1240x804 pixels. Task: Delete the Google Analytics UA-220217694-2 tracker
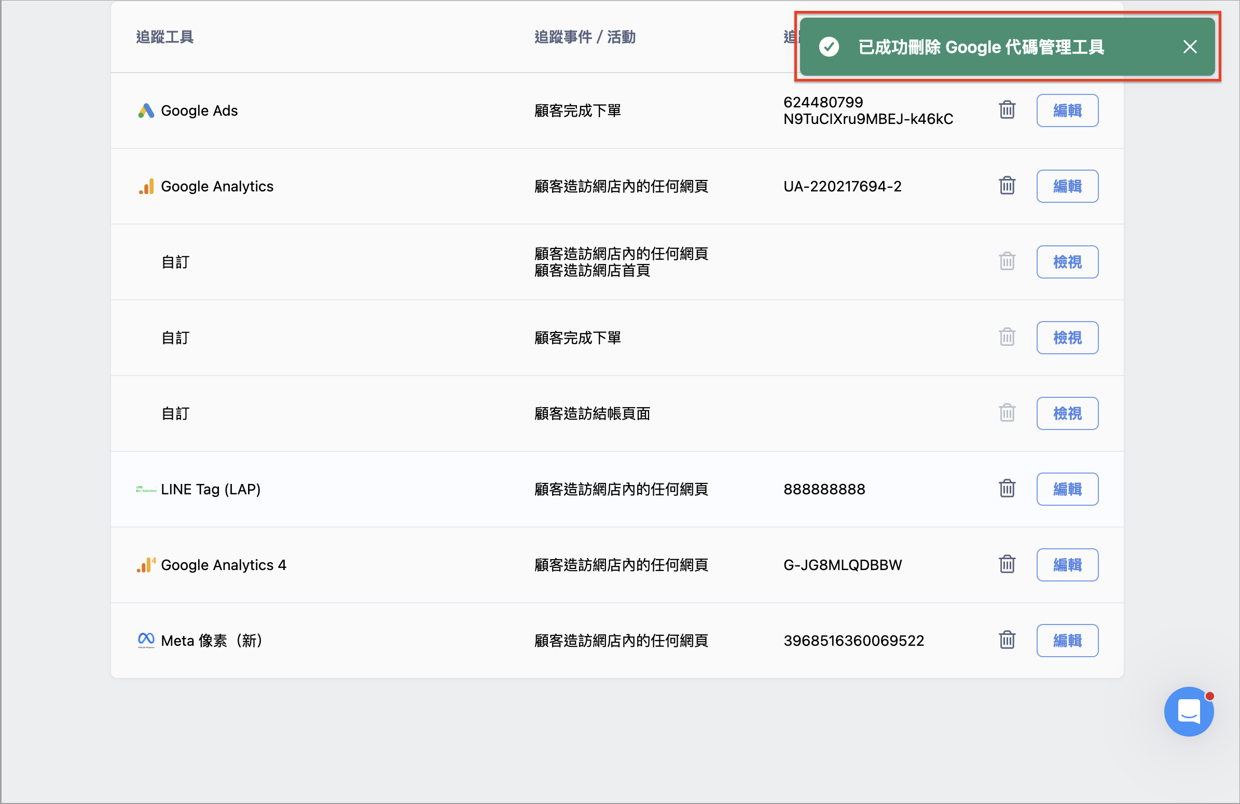point(1007,185)
